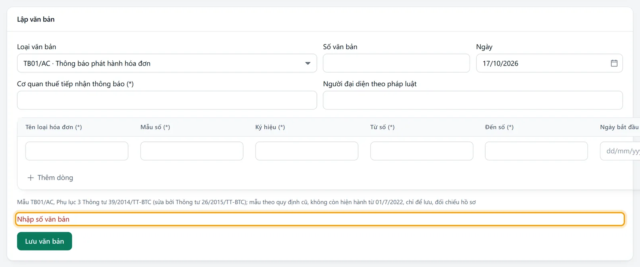Open the calendar picker in Ngày field
This screenshot has width=640, height=267.
[614, 63]
